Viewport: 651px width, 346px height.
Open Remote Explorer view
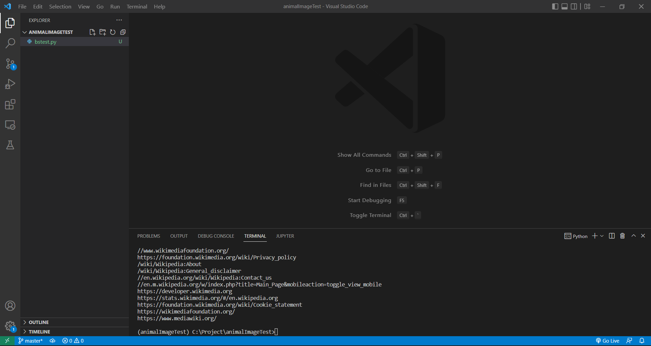[x=10, y=125]
